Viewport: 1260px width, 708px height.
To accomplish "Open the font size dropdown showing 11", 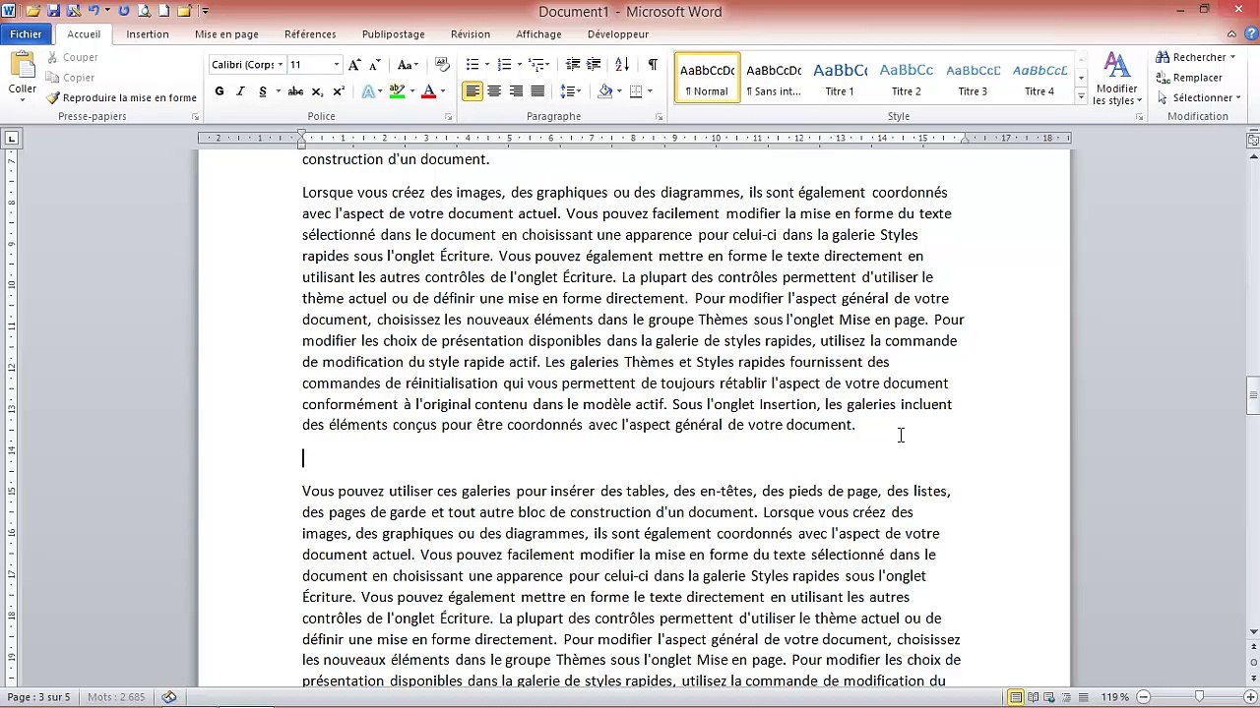I will tap(337, 65).
